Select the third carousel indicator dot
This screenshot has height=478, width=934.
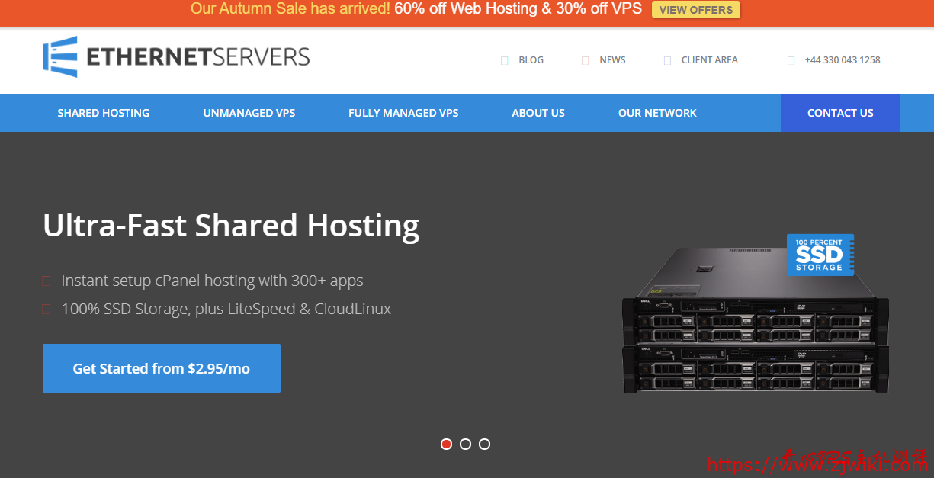click(x=484, y=444)
